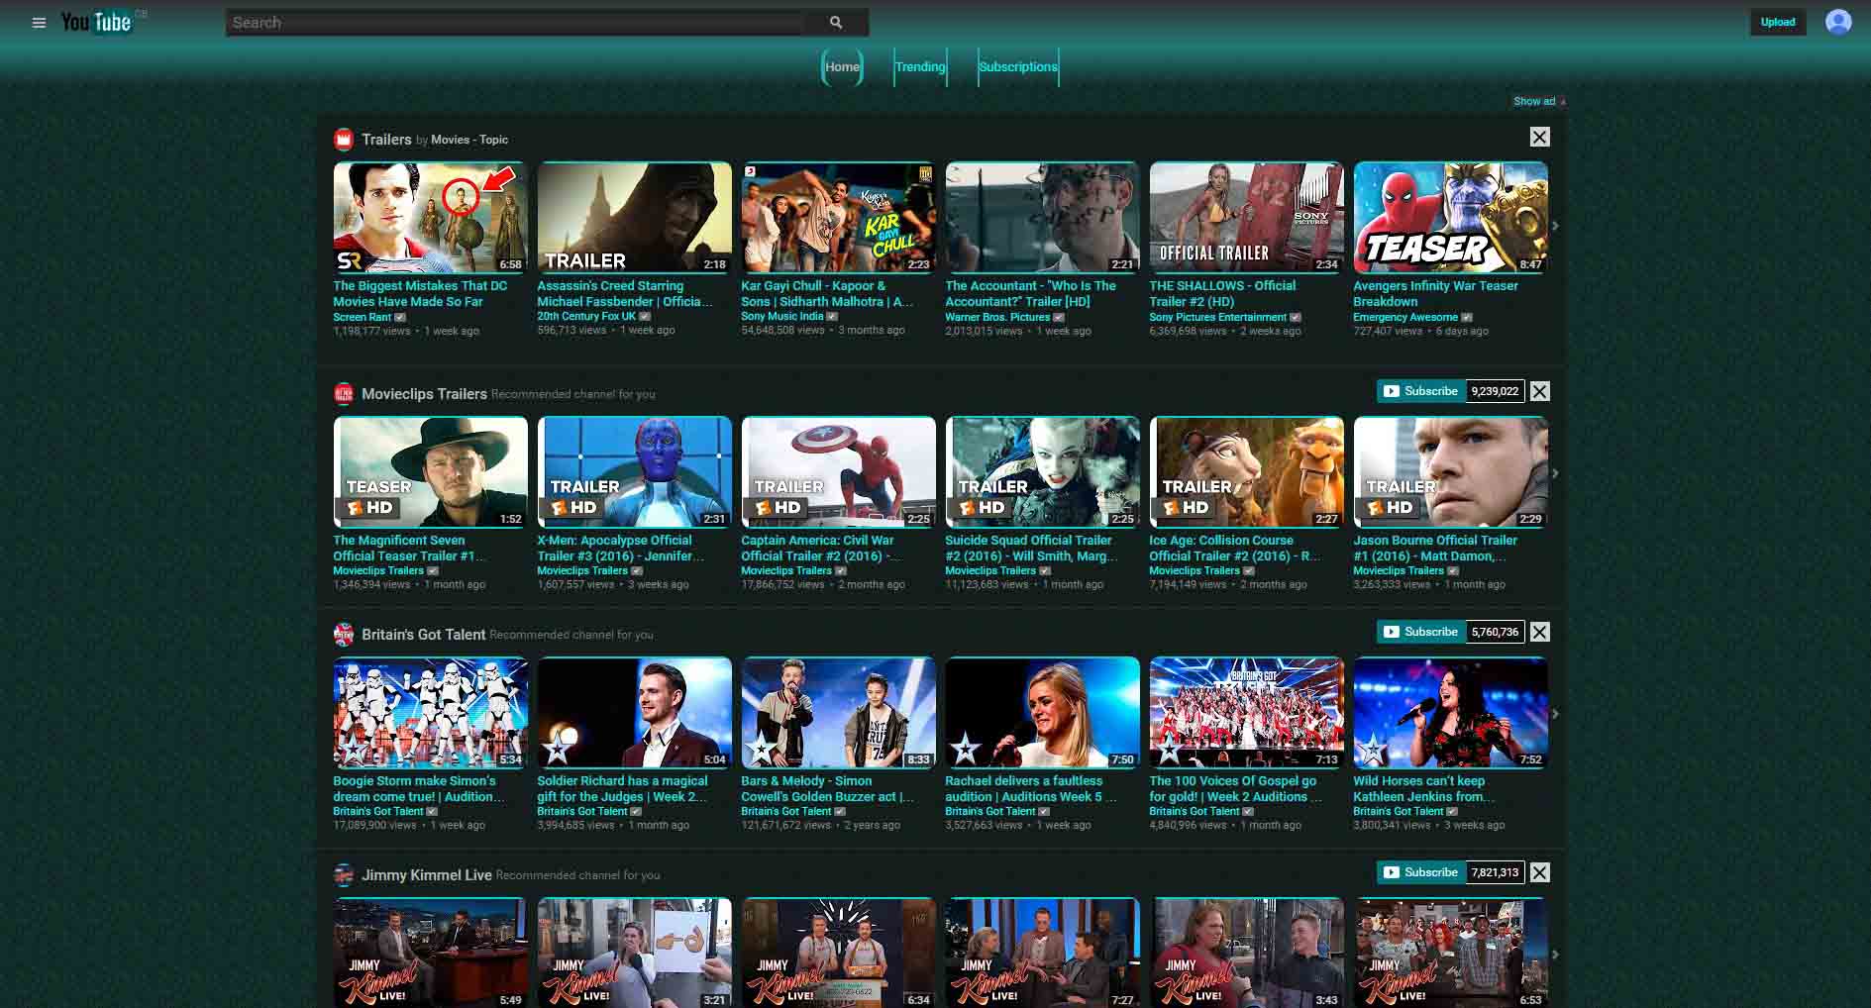This screenshot has height=1008, width=1871.
Task: Open the Jimmy Kimmel Live shelf title
Action: [427, 875]
